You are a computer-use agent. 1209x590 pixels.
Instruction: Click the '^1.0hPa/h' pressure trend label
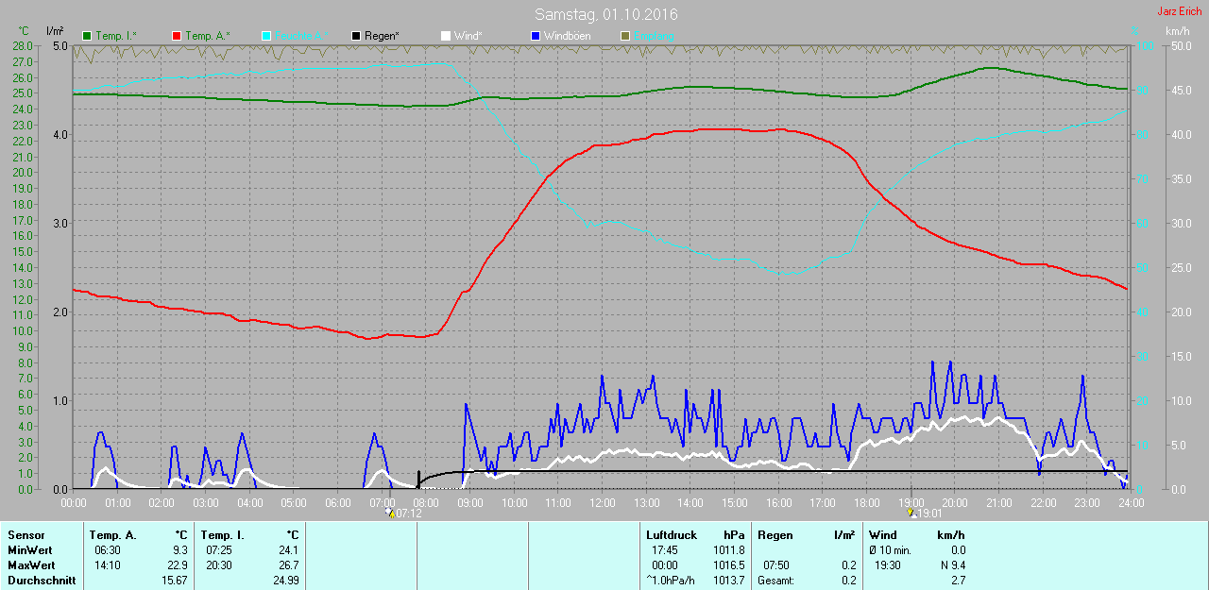tap(672, 581)
